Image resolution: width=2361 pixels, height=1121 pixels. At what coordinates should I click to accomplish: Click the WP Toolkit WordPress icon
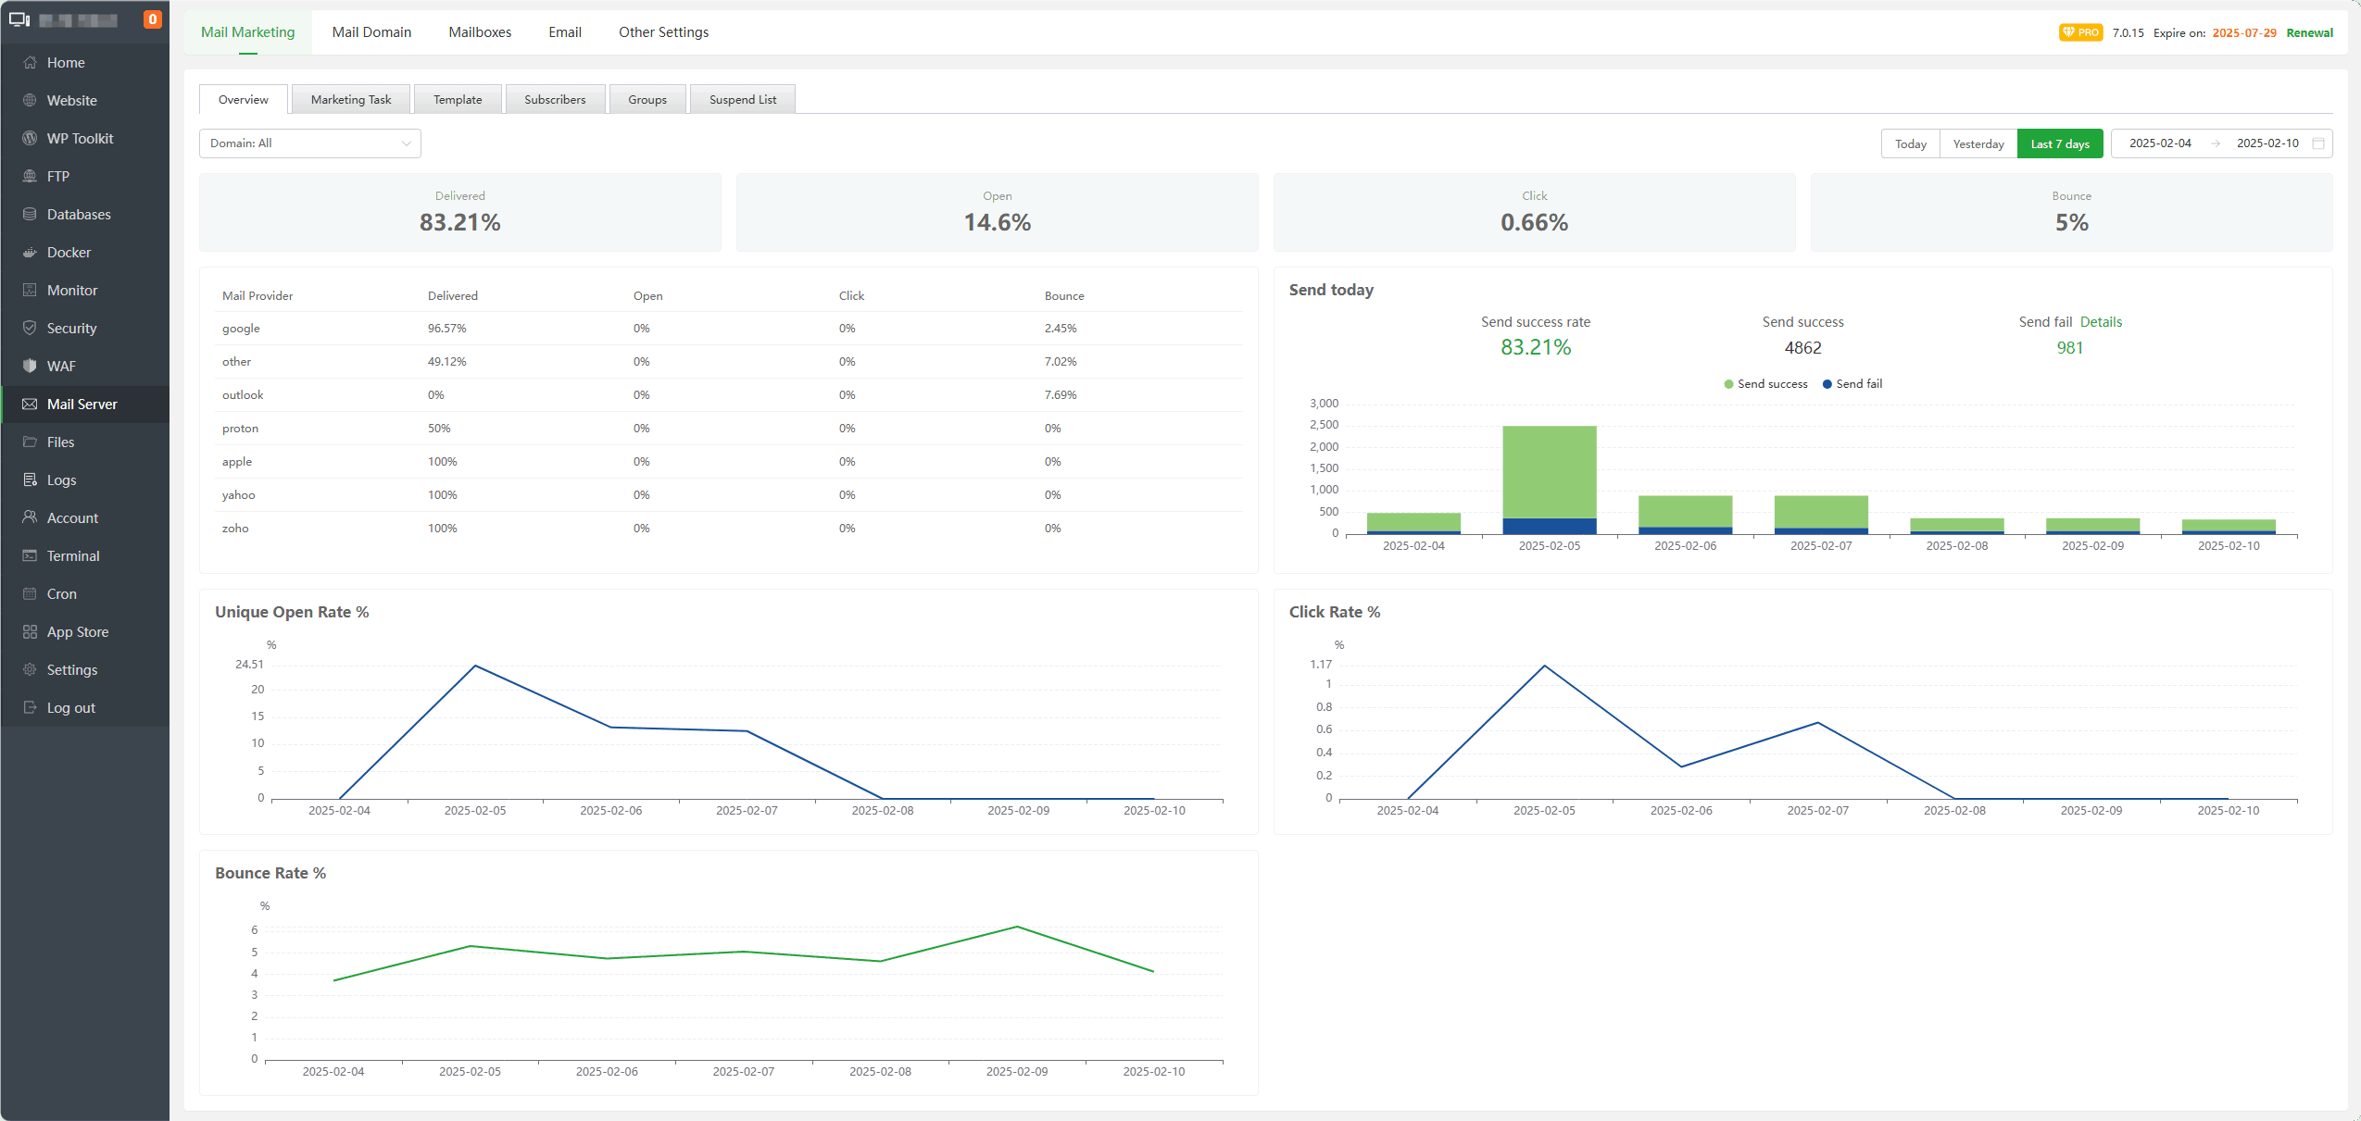click(30, 138)
